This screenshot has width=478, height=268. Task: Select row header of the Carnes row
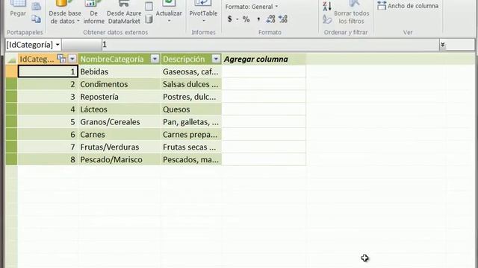coord(12,134)
